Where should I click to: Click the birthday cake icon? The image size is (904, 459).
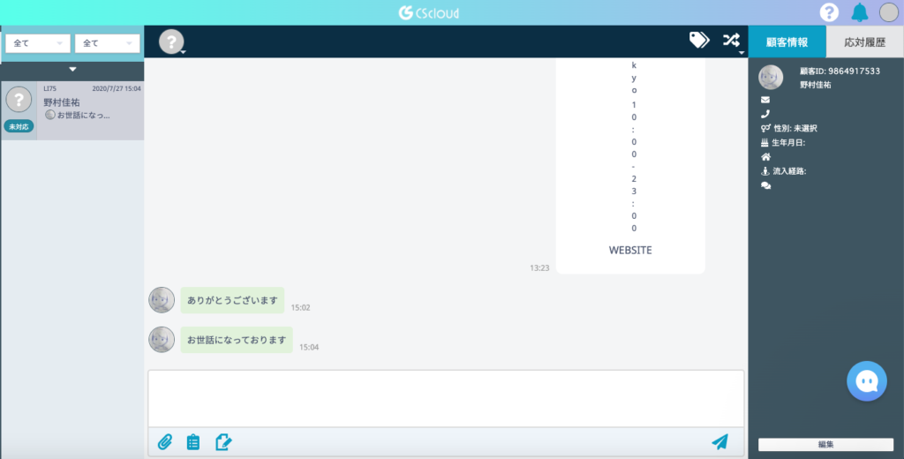(x=765, y=143)
